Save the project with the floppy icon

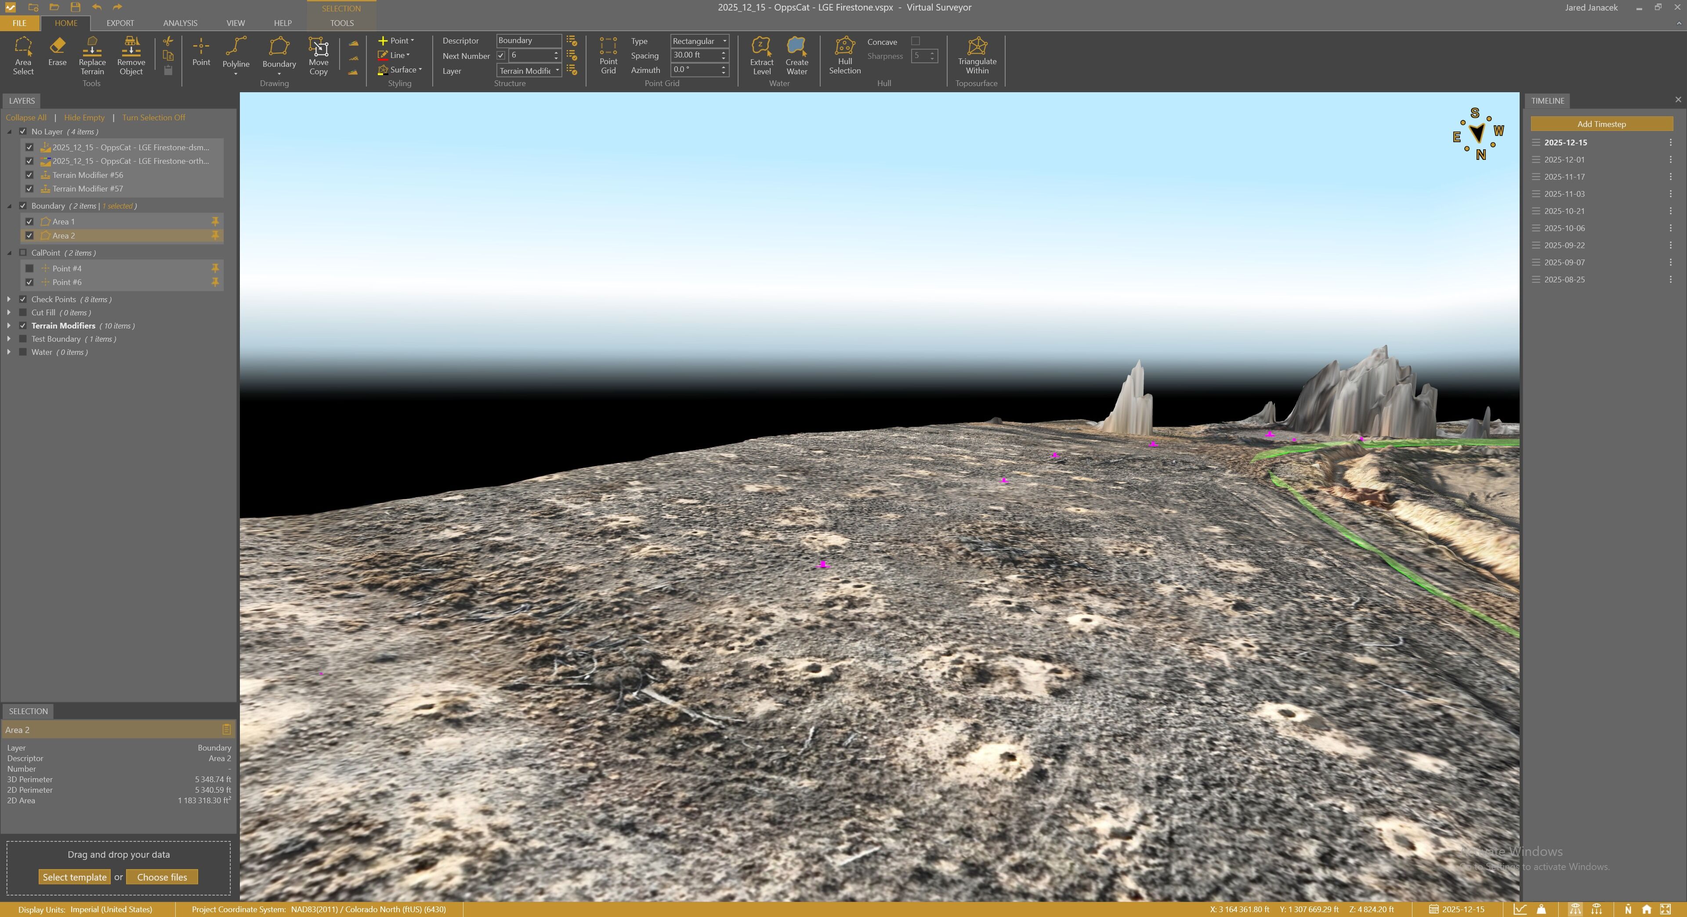pos(75,7)
